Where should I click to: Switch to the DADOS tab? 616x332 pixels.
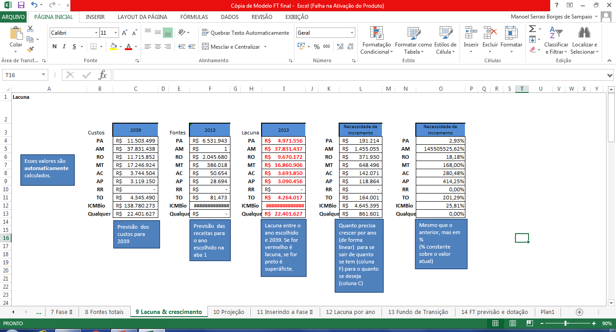[x=230, y=17]
